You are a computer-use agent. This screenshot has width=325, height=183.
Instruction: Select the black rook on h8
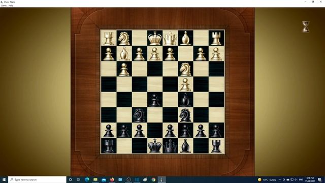point(109,146)
